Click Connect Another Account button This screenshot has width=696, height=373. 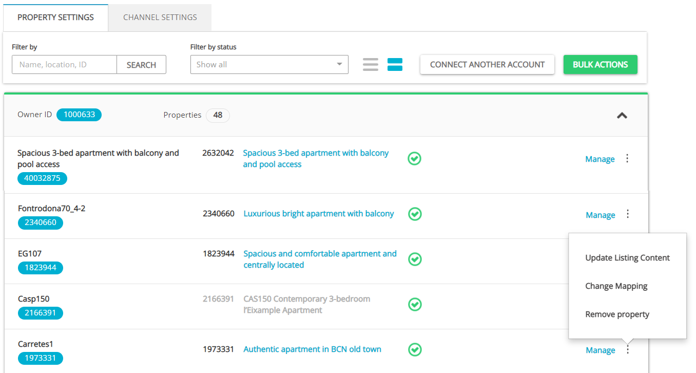click(487, 65)
